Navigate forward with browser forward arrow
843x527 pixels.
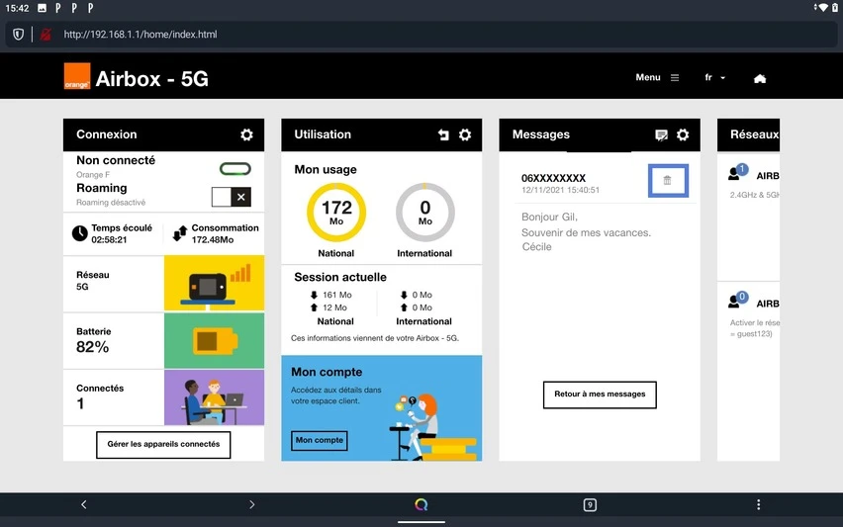[252, 504]
